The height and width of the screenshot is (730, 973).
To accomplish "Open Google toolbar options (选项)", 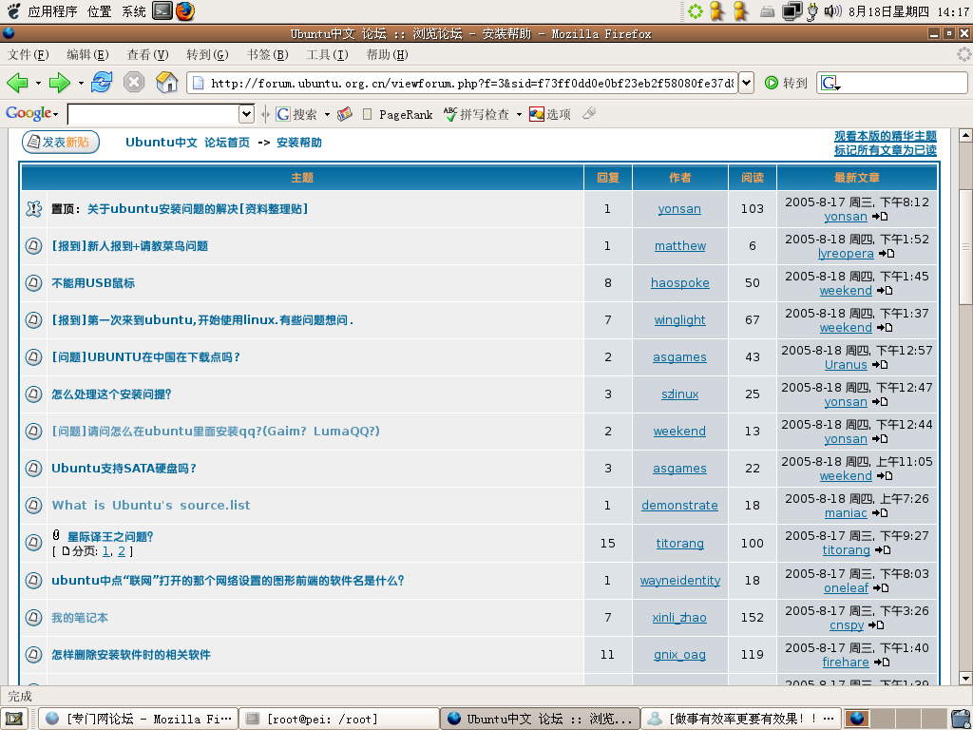I will click(550, 114).
